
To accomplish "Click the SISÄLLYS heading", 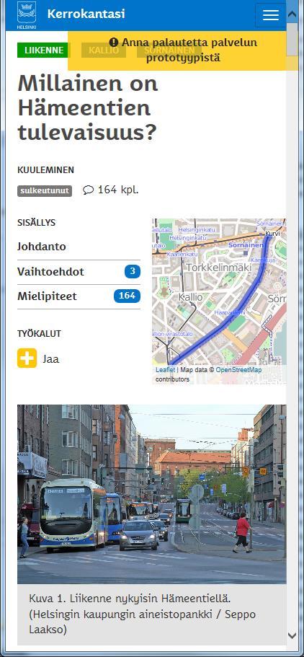I will click(37, 223).
